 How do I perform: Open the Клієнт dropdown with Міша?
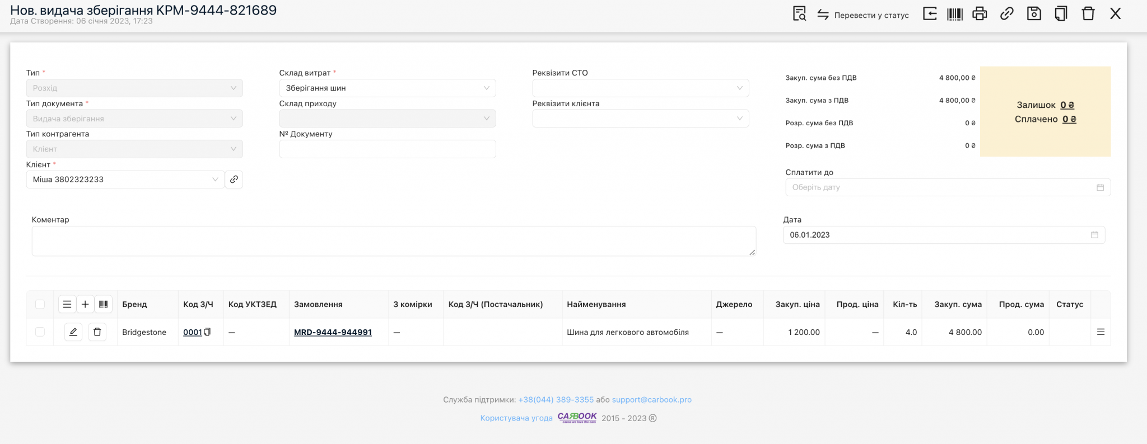[125, 180]
